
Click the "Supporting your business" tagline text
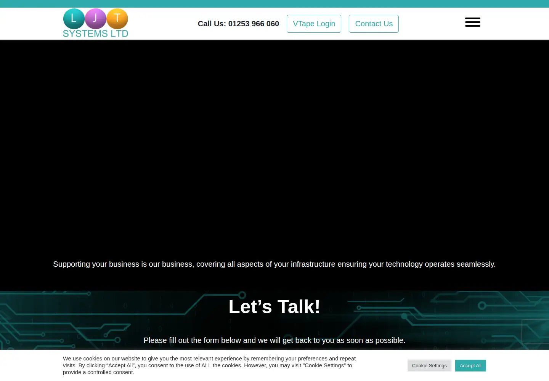[x=274, y=264]
